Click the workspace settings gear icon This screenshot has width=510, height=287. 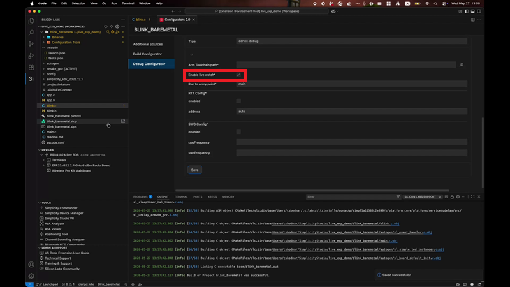[x=117, y=26]
